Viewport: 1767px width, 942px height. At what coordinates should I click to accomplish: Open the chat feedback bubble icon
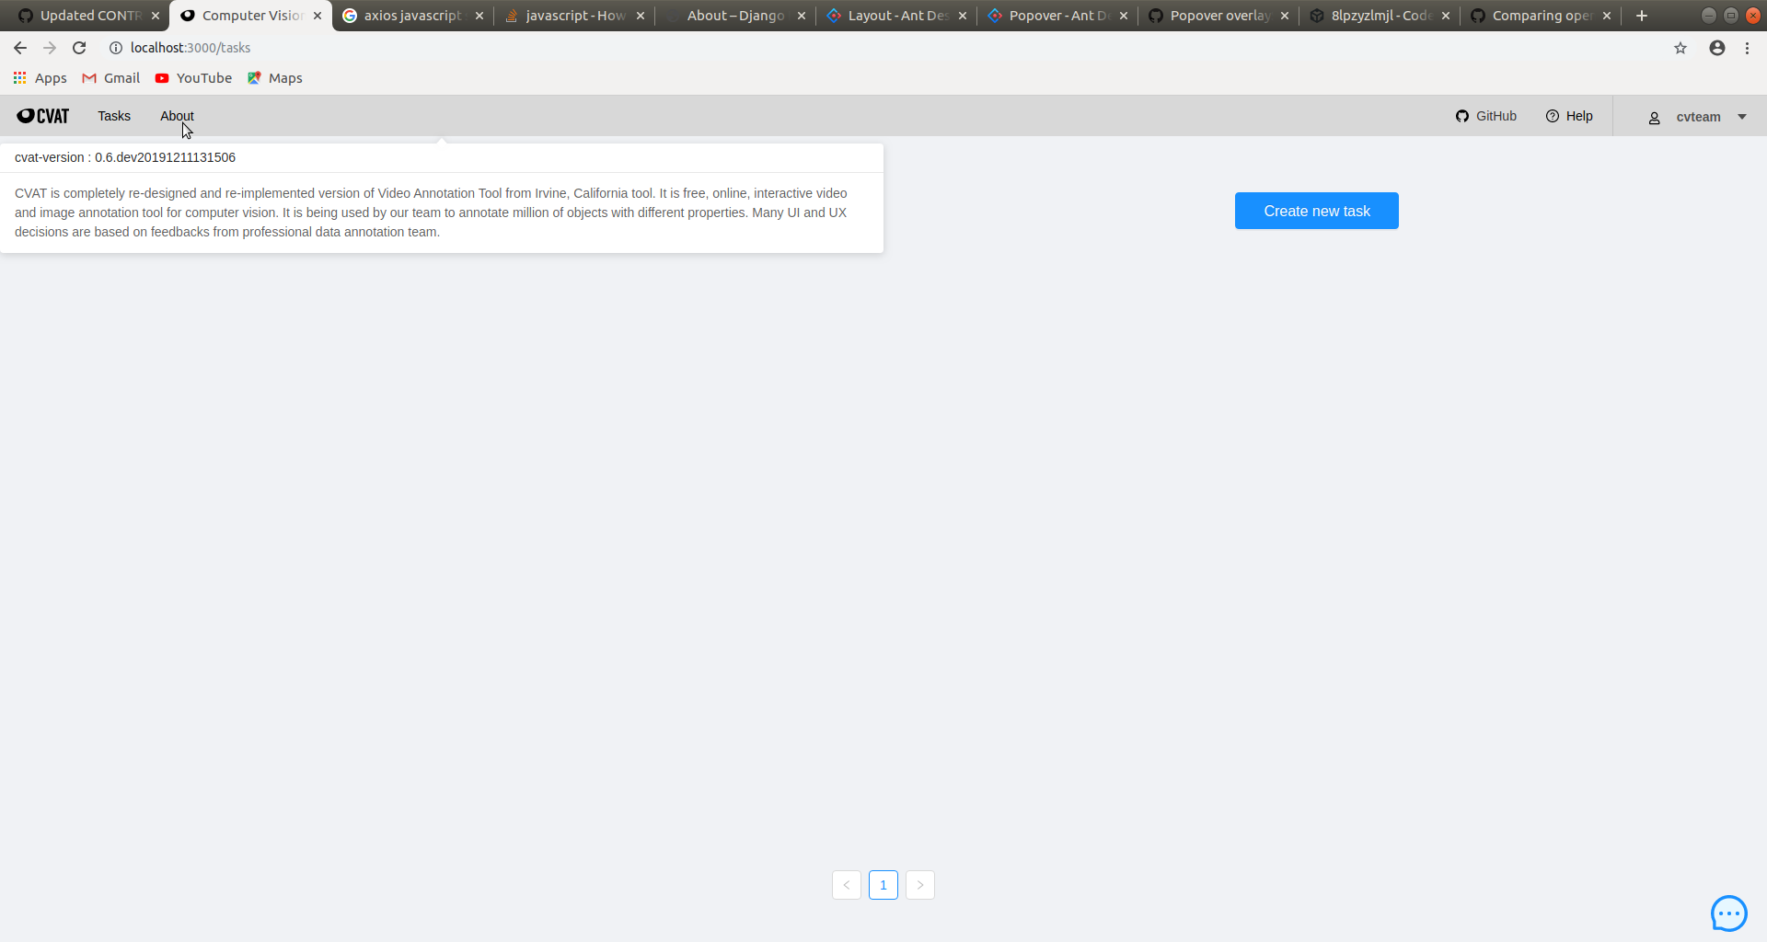[1728, 913]
